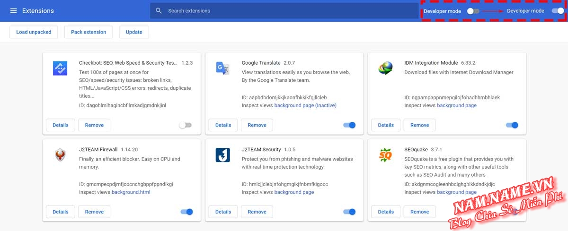The width and height of the screenshot is (568, 231).
Task: Remove the SEOquake extension
Action: [419, 212]
